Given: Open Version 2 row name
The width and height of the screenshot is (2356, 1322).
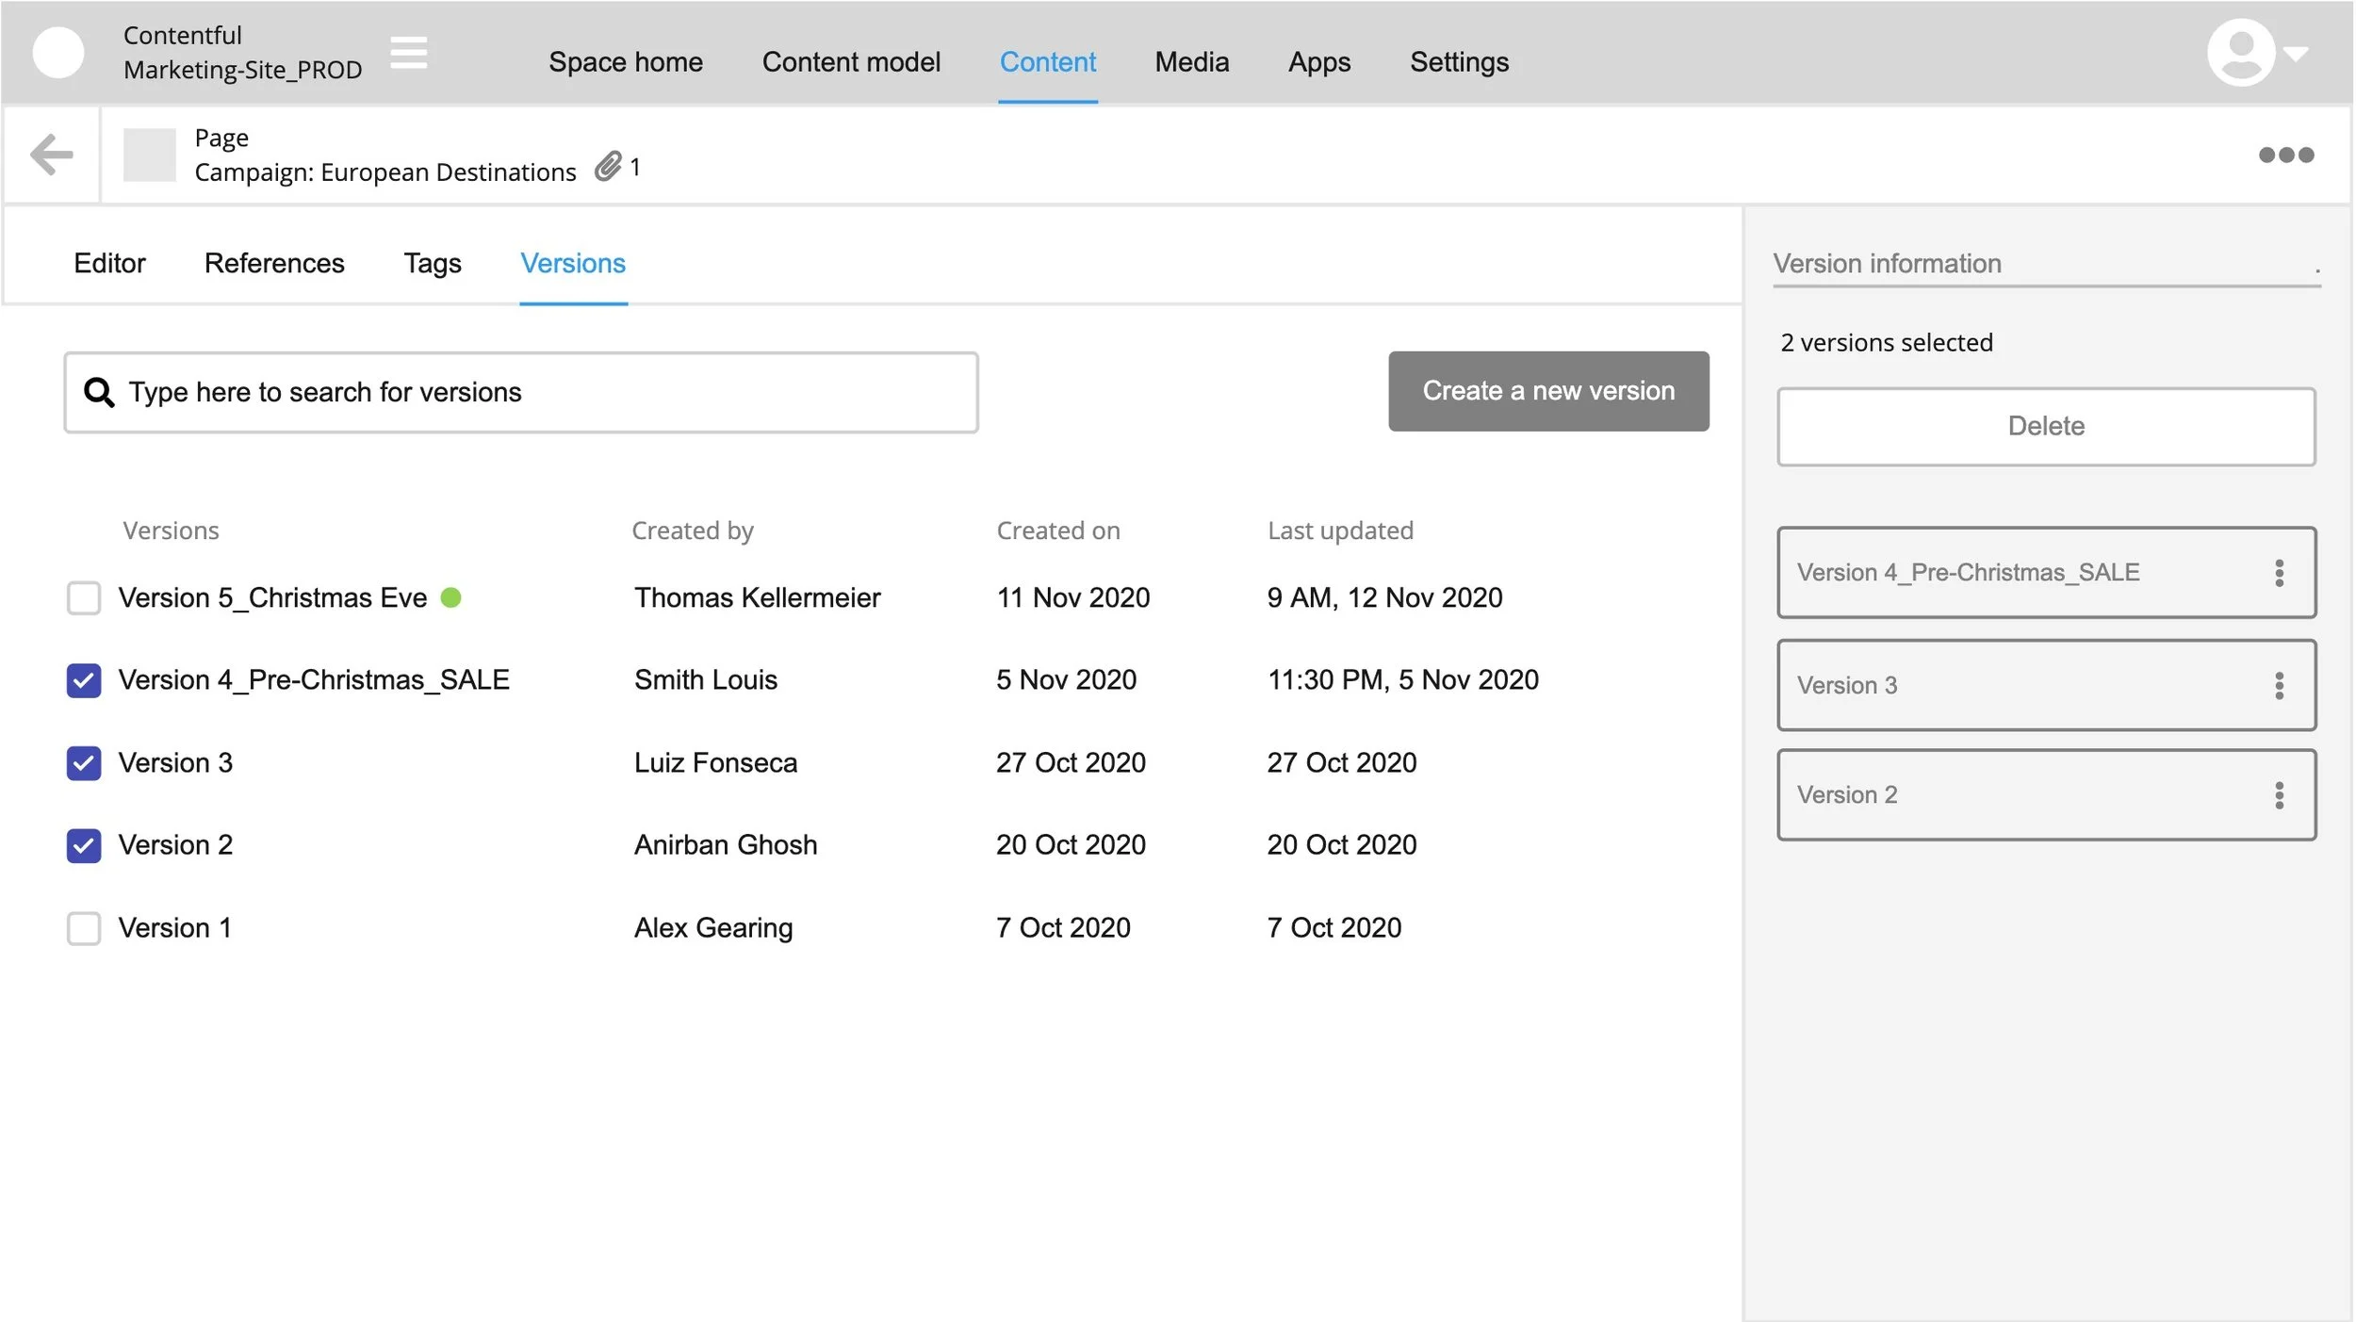Looking at the screenshot, I should point(175,845).
